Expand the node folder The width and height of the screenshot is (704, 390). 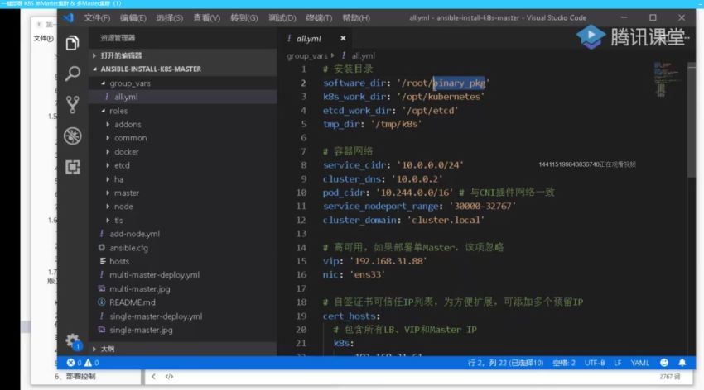tap(183, 207)
